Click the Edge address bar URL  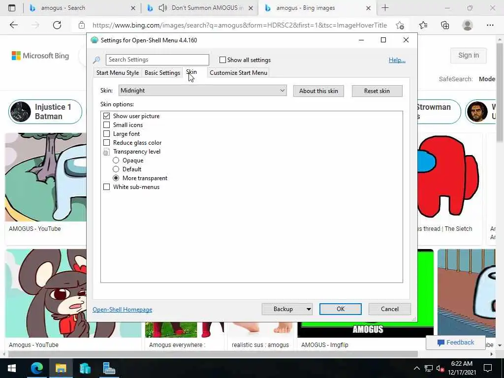pos(240,25)
